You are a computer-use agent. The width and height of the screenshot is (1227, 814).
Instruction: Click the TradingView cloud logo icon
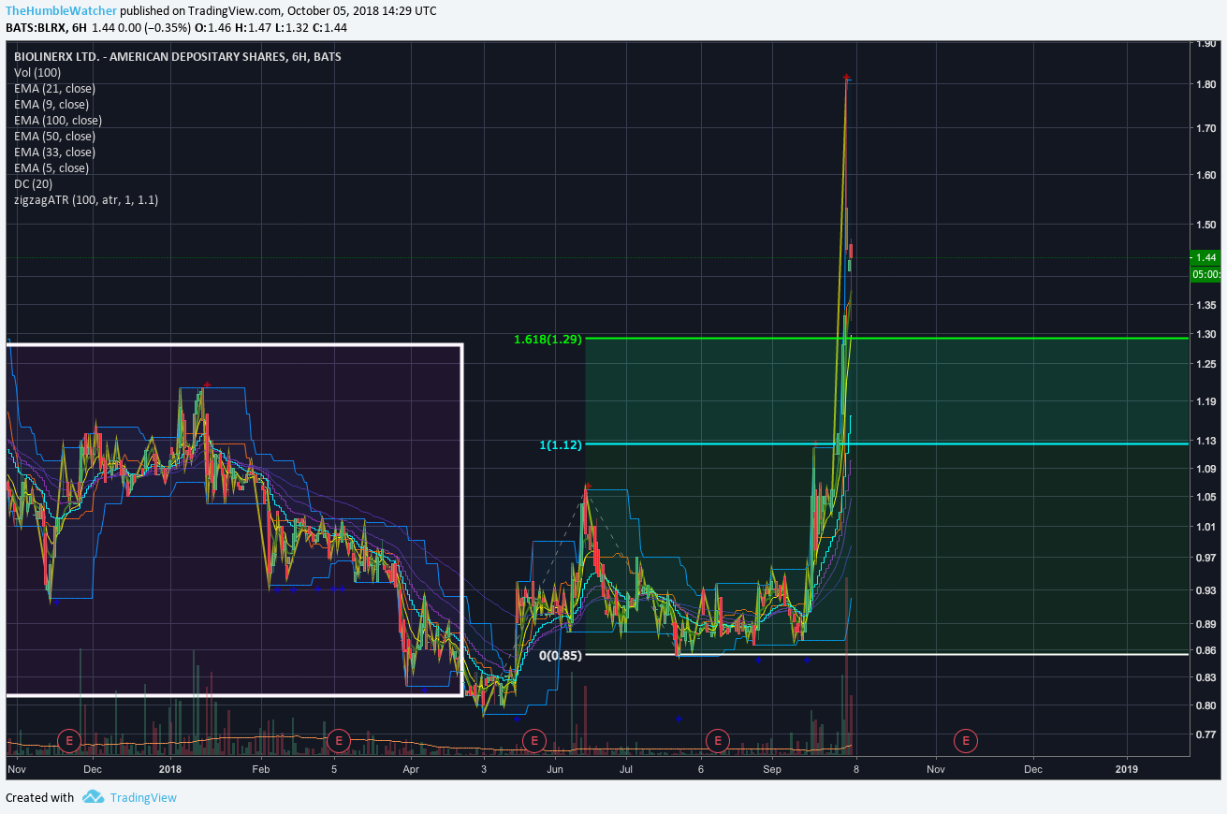93,797
